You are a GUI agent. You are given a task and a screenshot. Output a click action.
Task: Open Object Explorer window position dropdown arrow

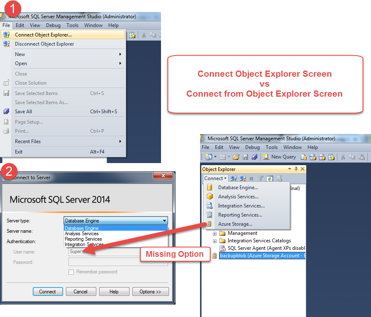click(290, 169)
